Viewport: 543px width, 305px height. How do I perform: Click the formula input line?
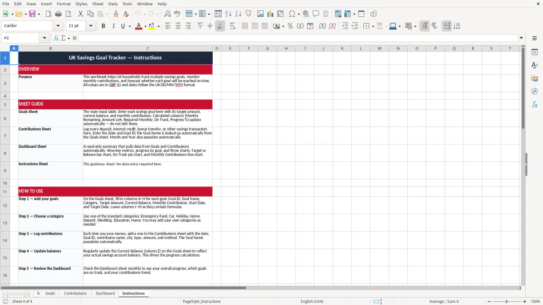pyautogui.click(x=298, y=38)
